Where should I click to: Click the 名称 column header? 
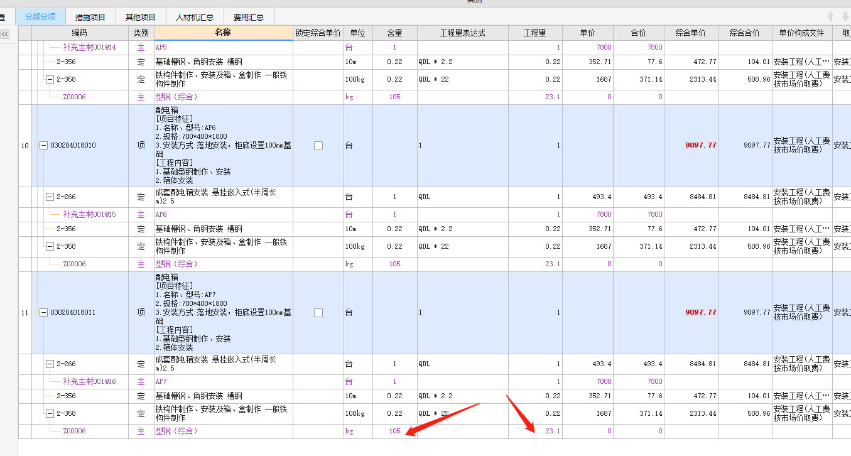[224, 33]
